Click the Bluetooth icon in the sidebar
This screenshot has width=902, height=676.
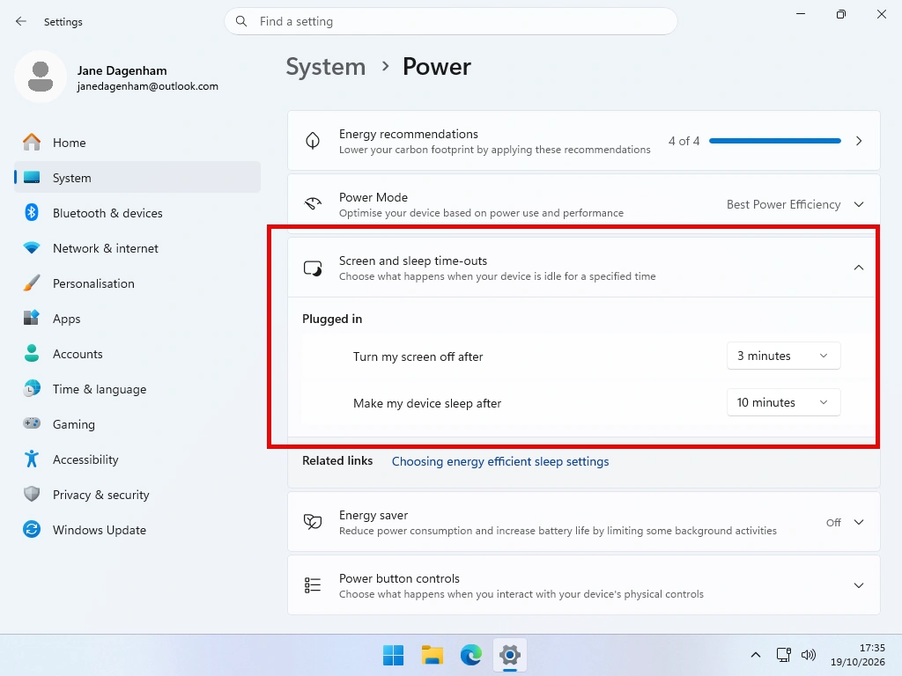[32, 213]
